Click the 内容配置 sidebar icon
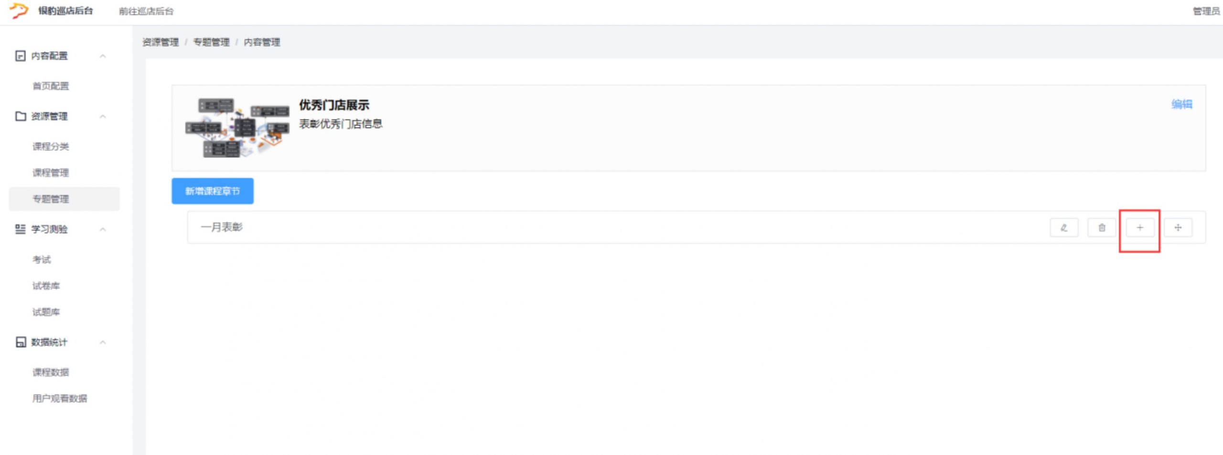1223x455 pixels. 20,56
